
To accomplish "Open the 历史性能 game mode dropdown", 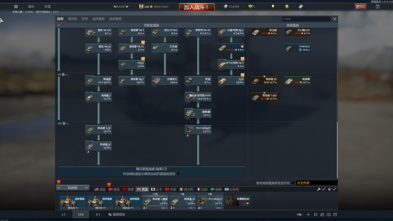I will (x=316, y=183).
